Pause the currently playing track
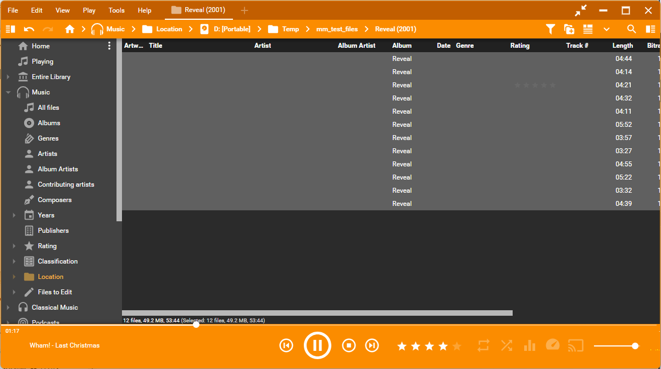 point(317,345)
